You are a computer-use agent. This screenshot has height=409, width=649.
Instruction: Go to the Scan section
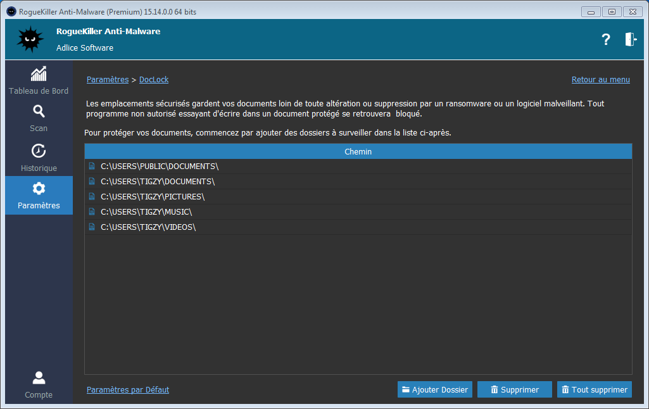(39, 118)
